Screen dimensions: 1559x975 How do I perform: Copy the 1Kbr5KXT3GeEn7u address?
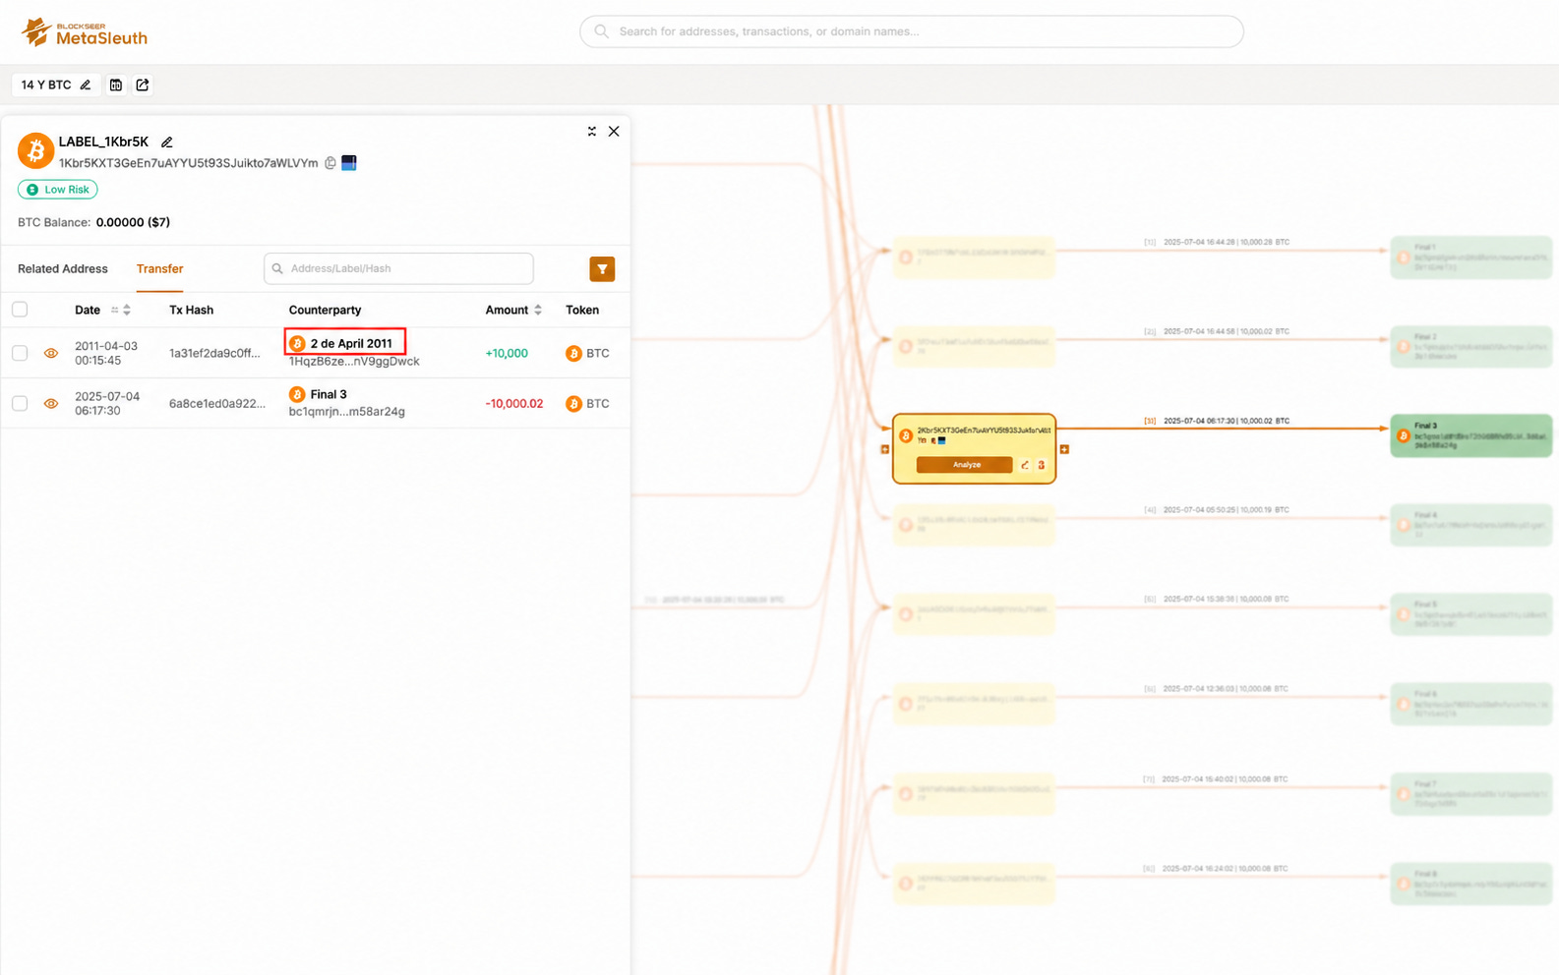click(x=330, y=163)
